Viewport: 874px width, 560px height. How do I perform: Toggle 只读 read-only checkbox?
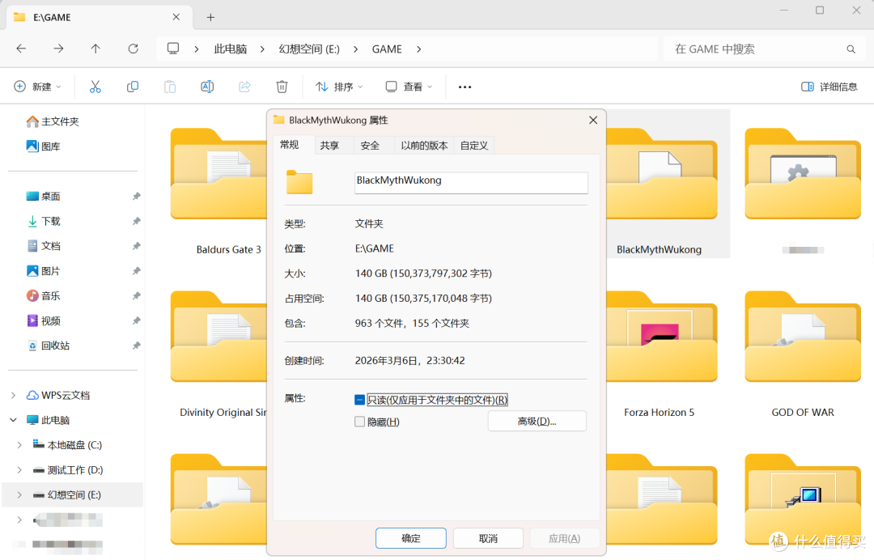pyautogui.click(x=359, y=400)
